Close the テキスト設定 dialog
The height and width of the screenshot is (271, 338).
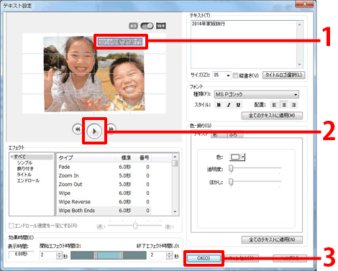pyautogui.click(x=304, y=4)
